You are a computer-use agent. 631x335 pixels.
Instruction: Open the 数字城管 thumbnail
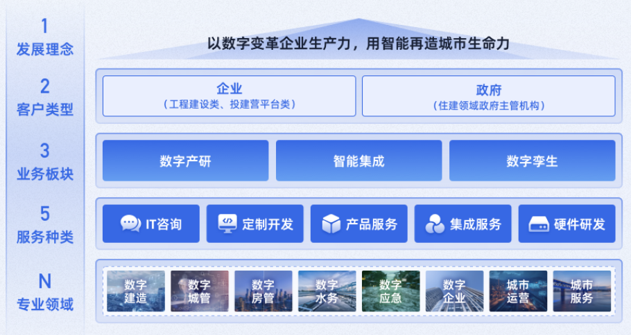(200, 291)
